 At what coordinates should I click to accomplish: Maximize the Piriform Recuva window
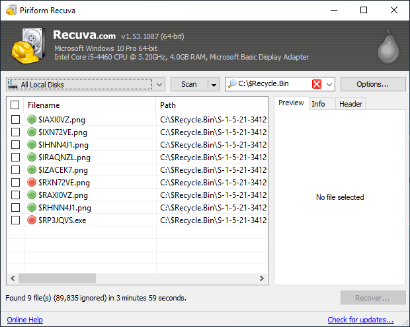pos(364,10)
